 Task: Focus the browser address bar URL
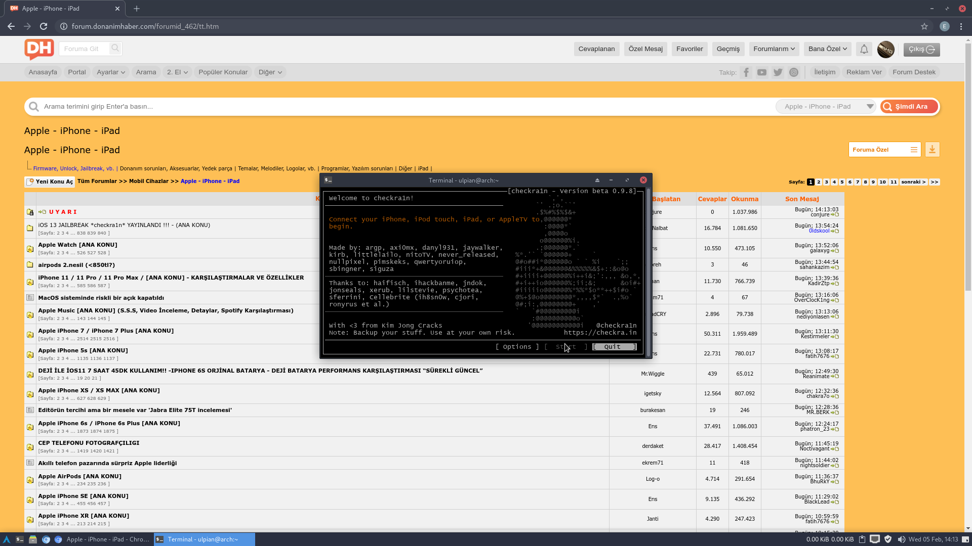[145, 26]
